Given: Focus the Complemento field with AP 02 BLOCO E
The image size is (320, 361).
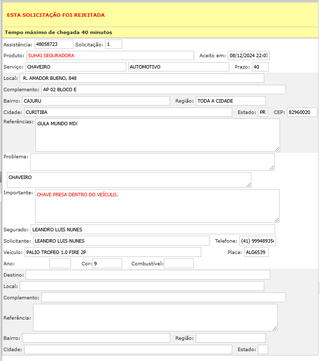Looking at the screenshot, I should tap(163, 90).
